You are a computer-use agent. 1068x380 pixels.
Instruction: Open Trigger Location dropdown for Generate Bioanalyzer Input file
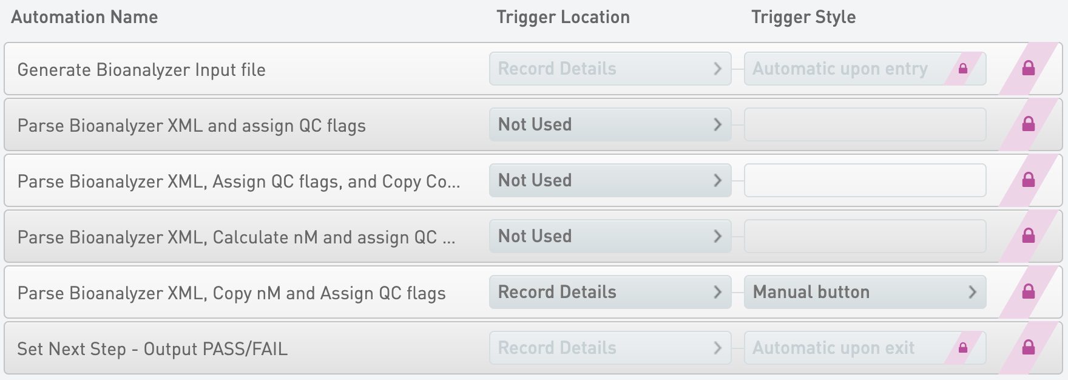[x=610, y=69]
